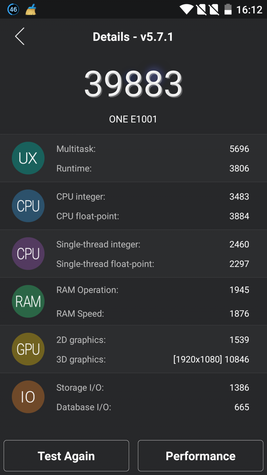267x475 pixels.
Task: Select the GPU category icon
Action: 28,349
